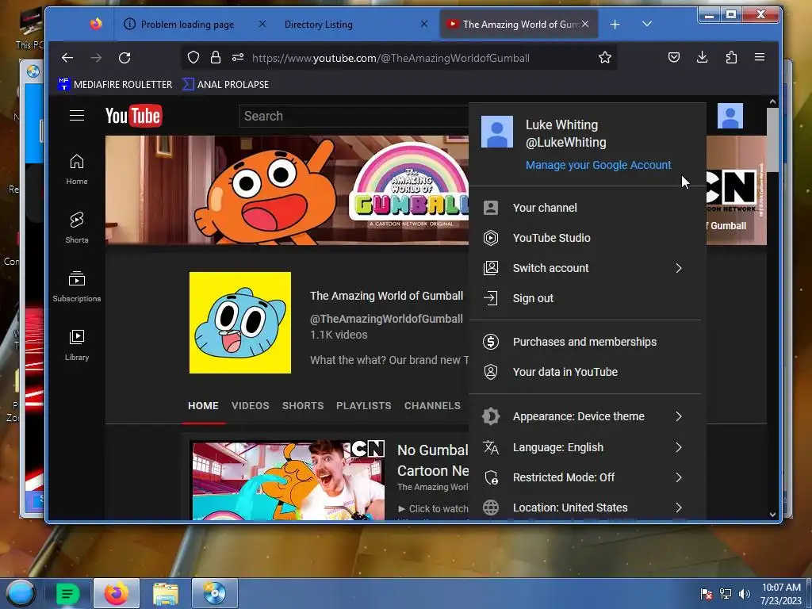Play the featured MrBeast Gumball video thumbnail
The image size is (812, 609).
click(289, 480)
